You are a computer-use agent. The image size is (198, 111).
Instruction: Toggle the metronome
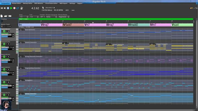coord(22,8)
